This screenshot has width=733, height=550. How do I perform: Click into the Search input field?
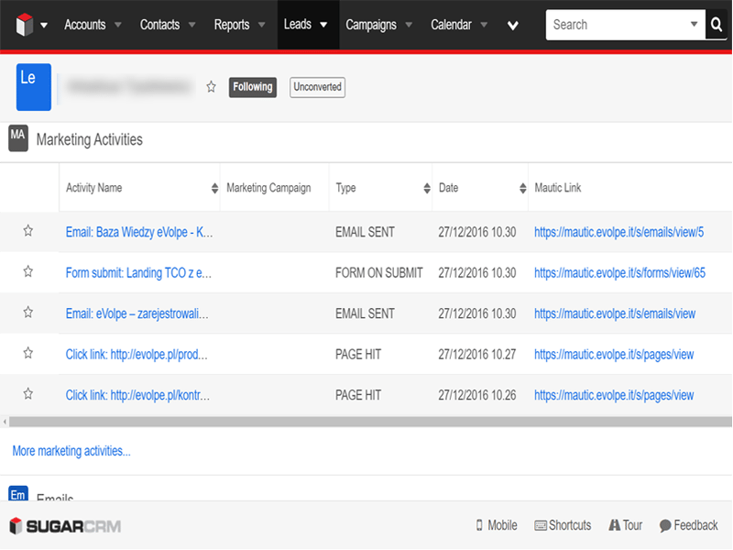click(614, 25)
